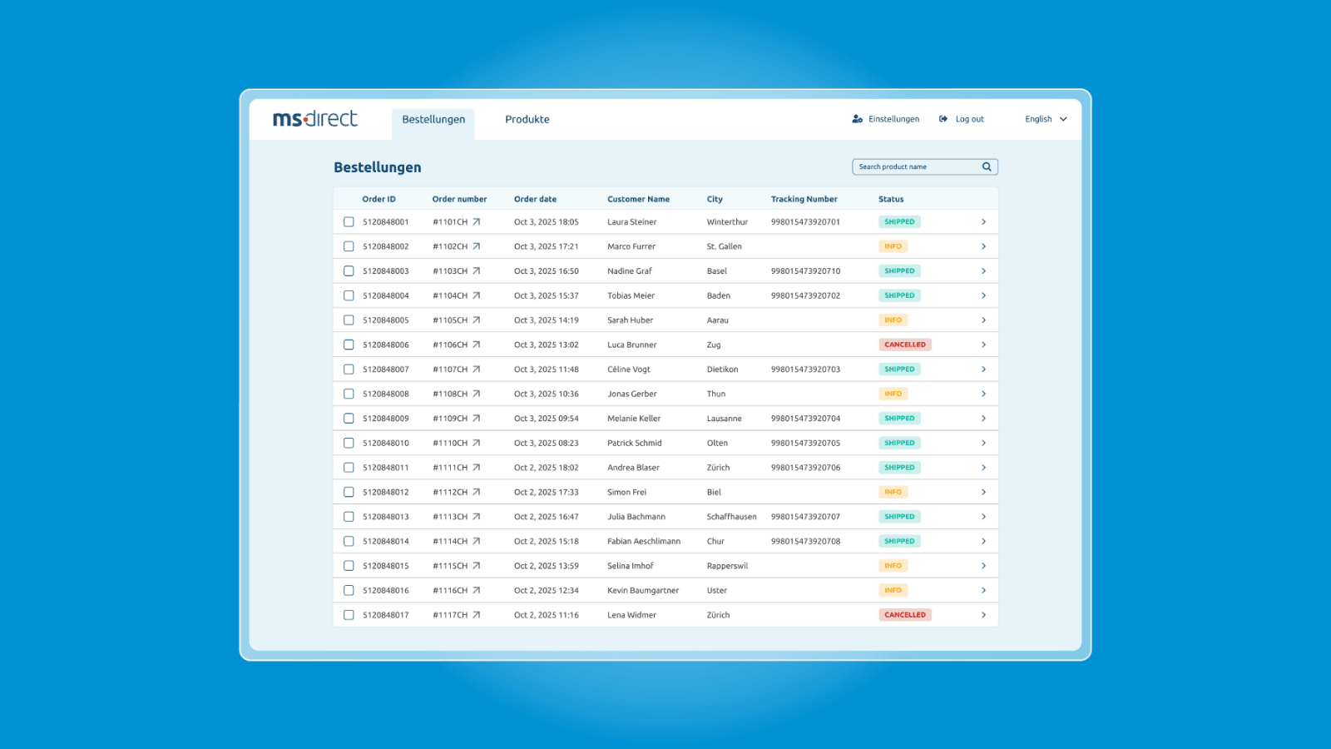Expand Sarah Huber's row with the chevron
Viewport: 1331px width, 749px height.
983,320
